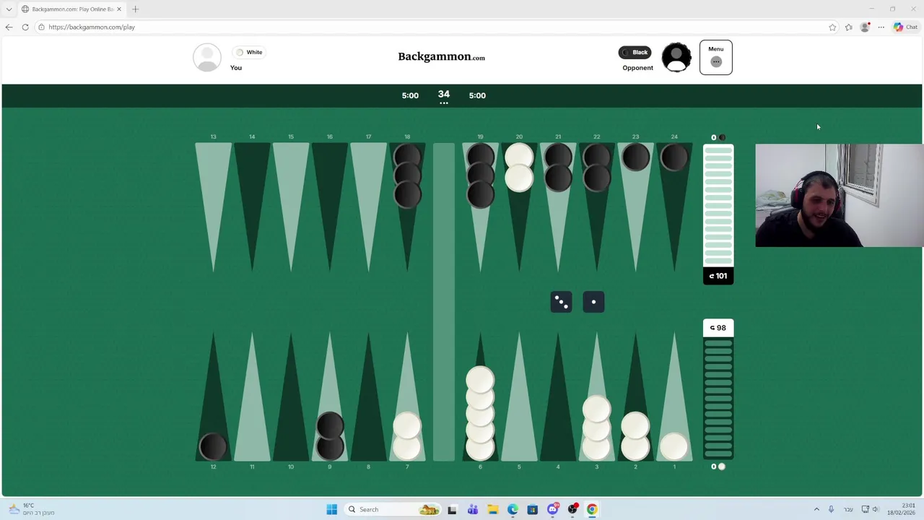The height and width of the screenshot is (520, 924).
Task: Select white checkers on point 3
Action: (596, 428)
